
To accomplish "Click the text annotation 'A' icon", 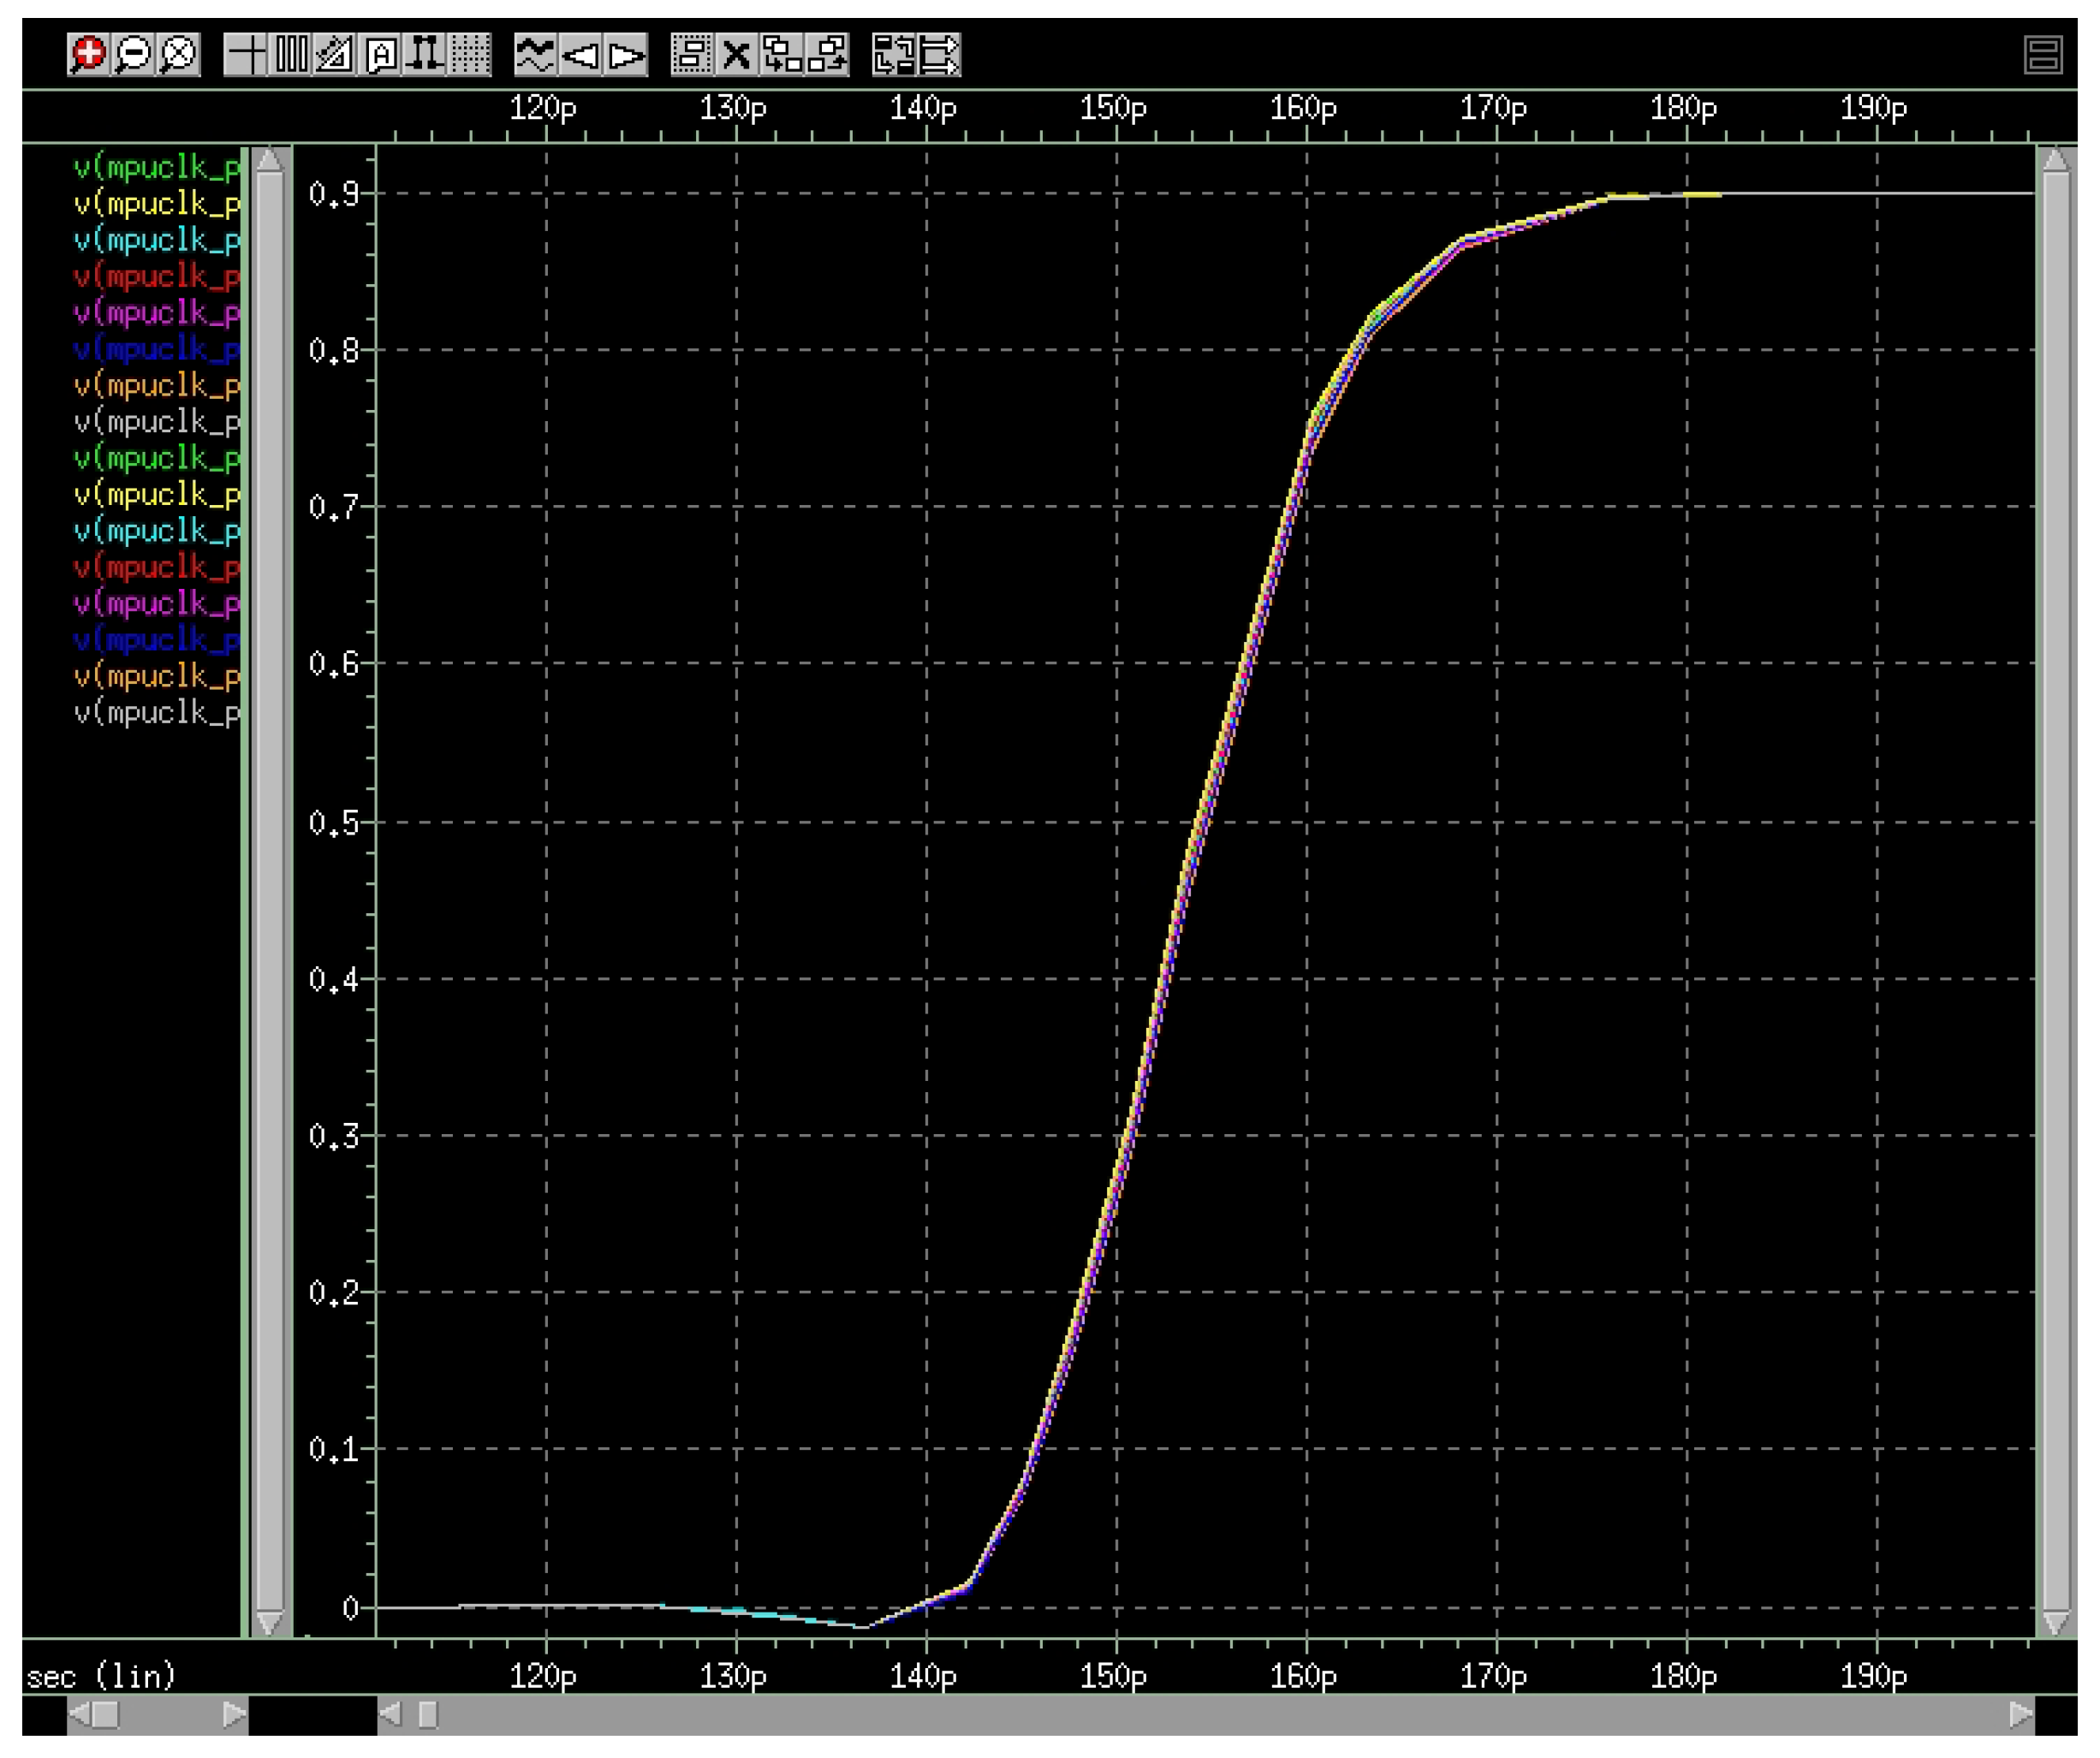I will point(381,54).
